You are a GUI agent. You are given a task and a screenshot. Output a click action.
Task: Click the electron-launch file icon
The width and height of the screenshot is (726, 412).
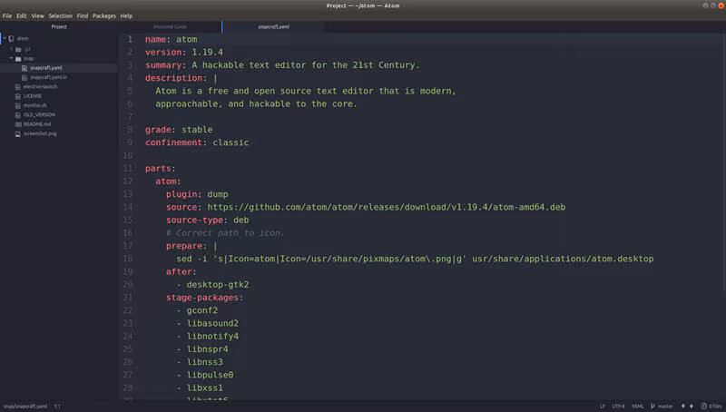click(18, 86)
